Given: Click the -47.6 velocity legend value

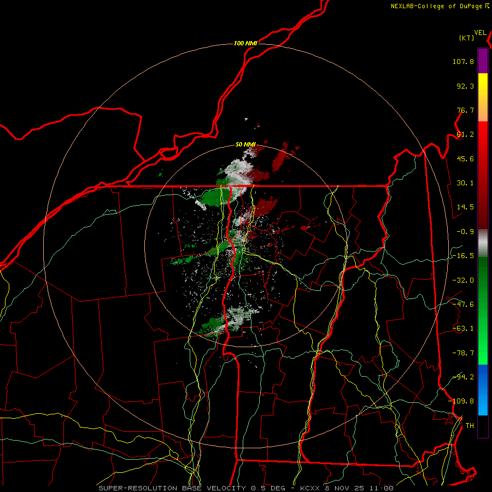Looking at the screenshot, I should (x=463, y=304).
